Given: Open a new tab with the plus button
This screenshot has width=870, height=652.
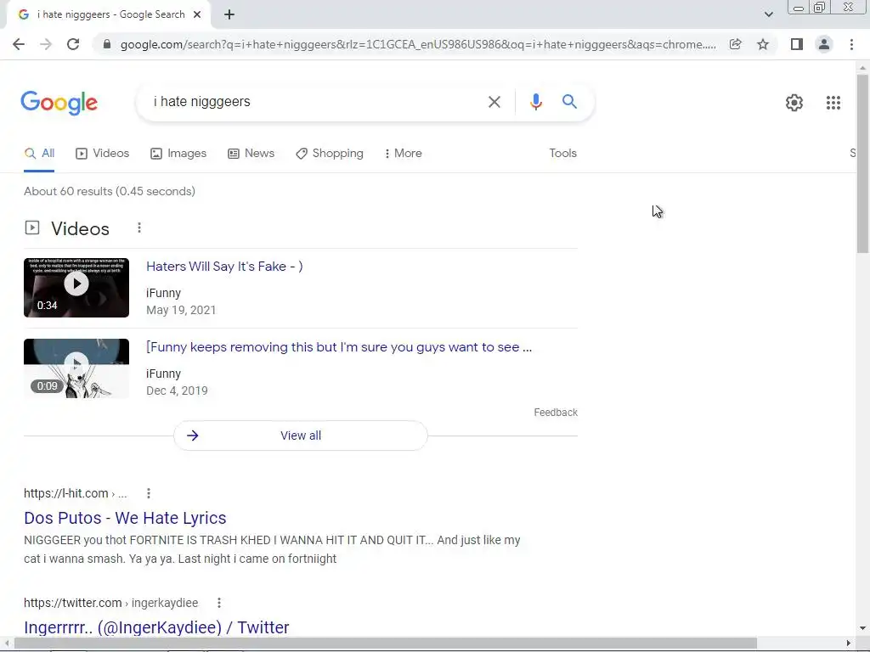Looking at the screenshot, I should click(229, 15).
